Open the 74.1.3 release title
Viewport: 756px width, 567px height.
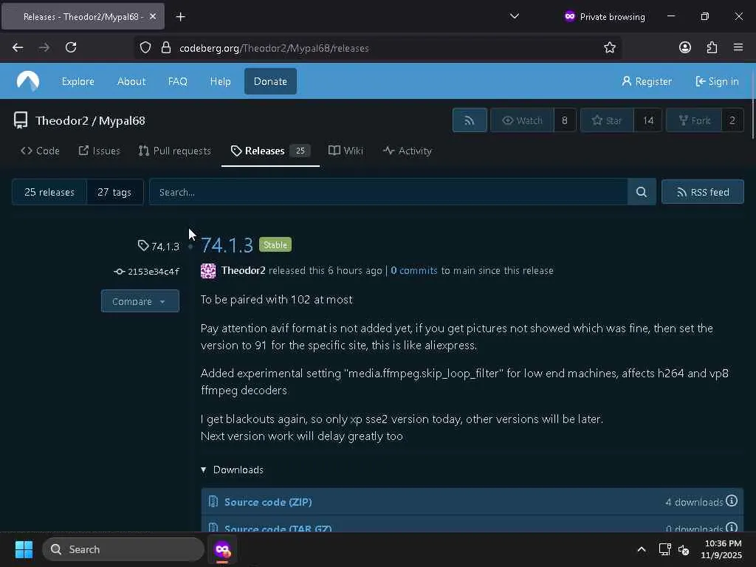227,245
